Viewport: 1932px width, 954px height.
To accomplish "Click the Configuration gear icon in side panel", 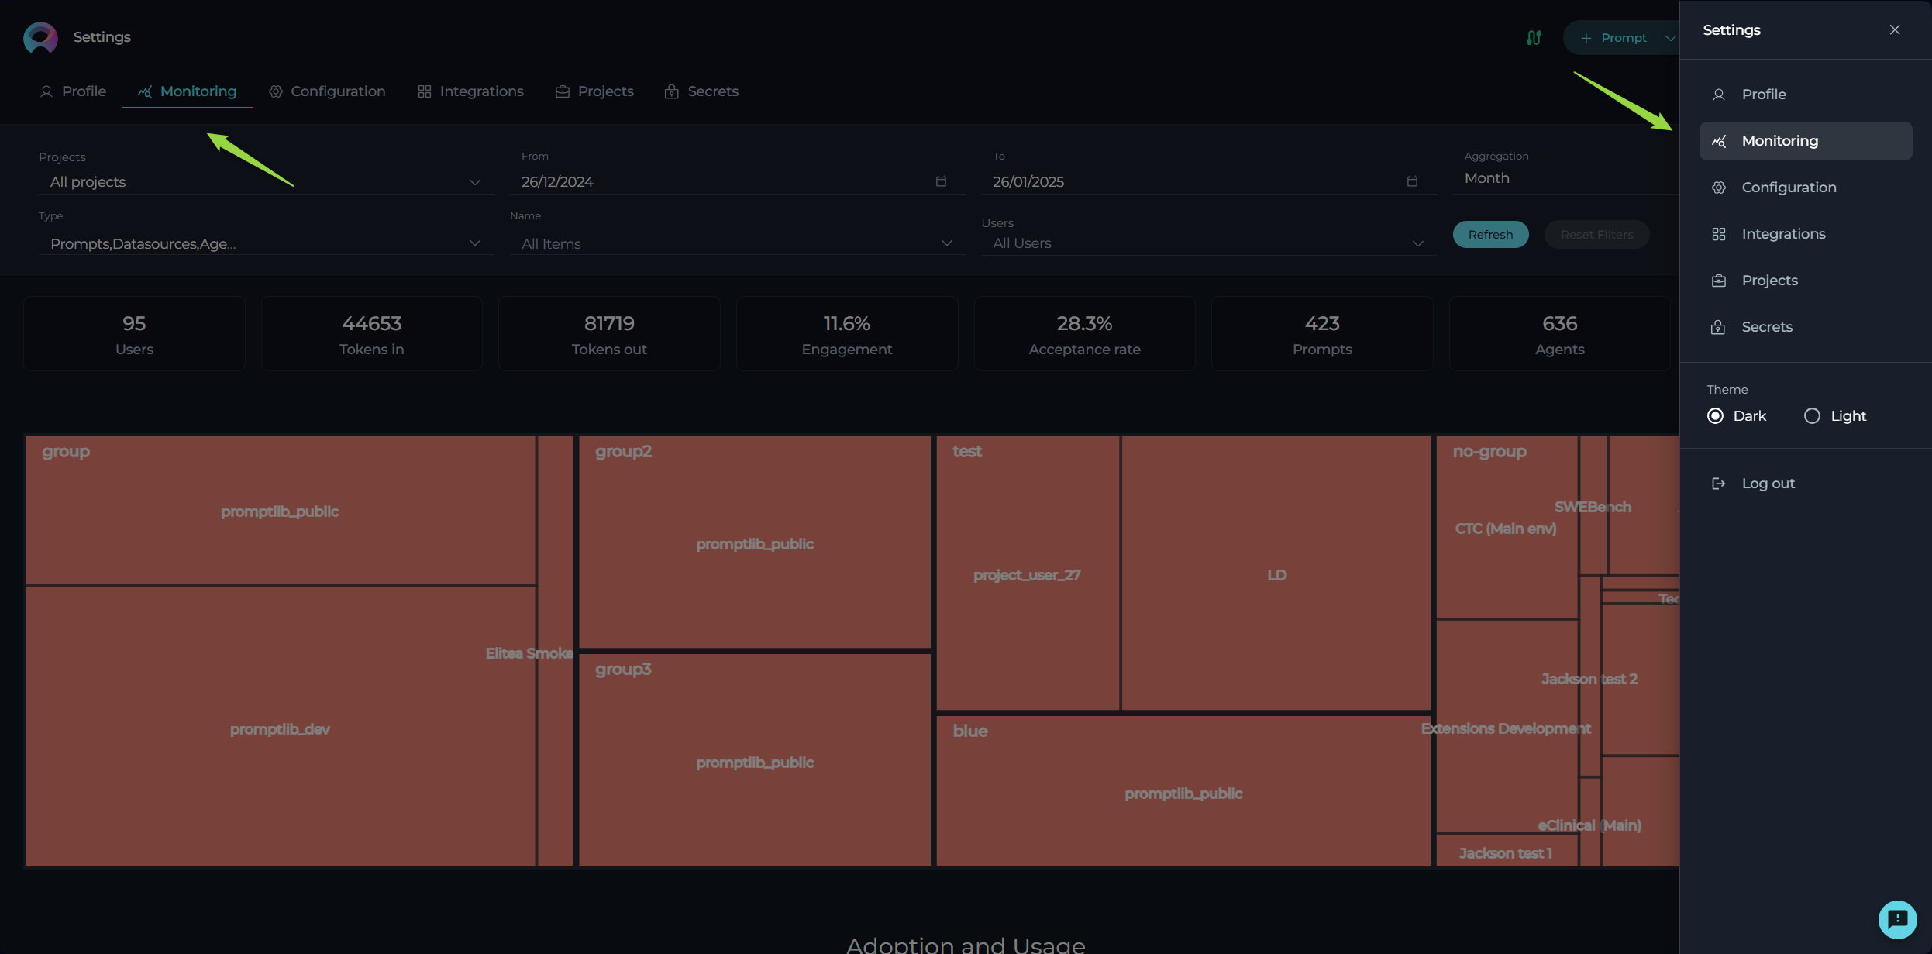I will click(1718, 188).
